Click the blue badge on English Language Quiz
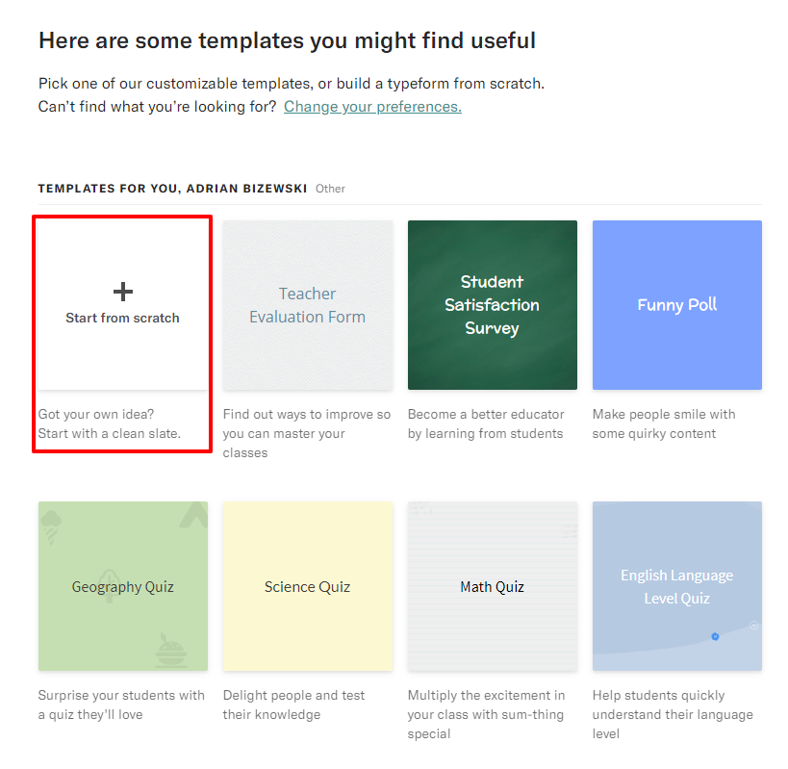The height and width of the screenshot is (769, 788). click(x=715, y=636)
